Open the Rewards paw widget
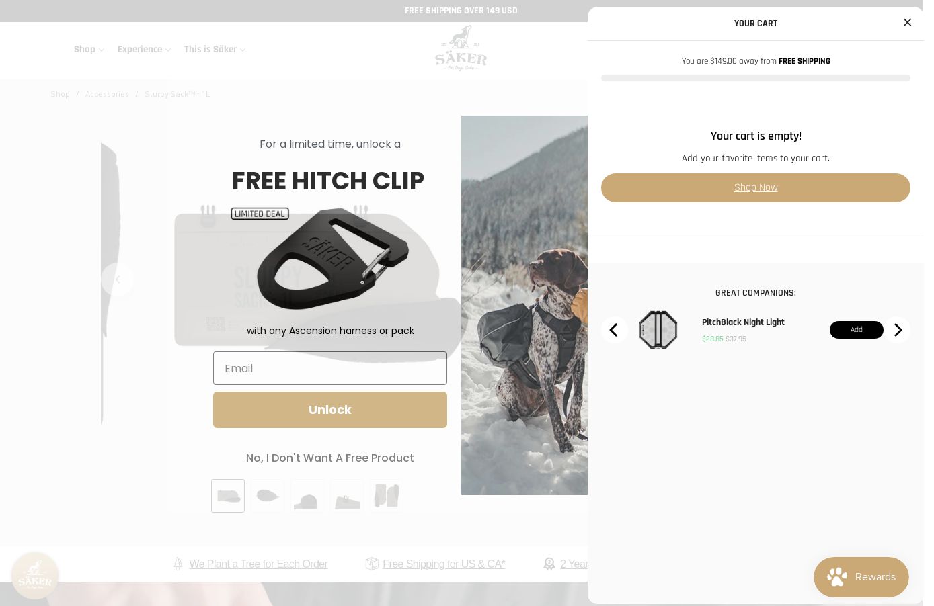Screen dimensions: 934x606 [861, 577]
